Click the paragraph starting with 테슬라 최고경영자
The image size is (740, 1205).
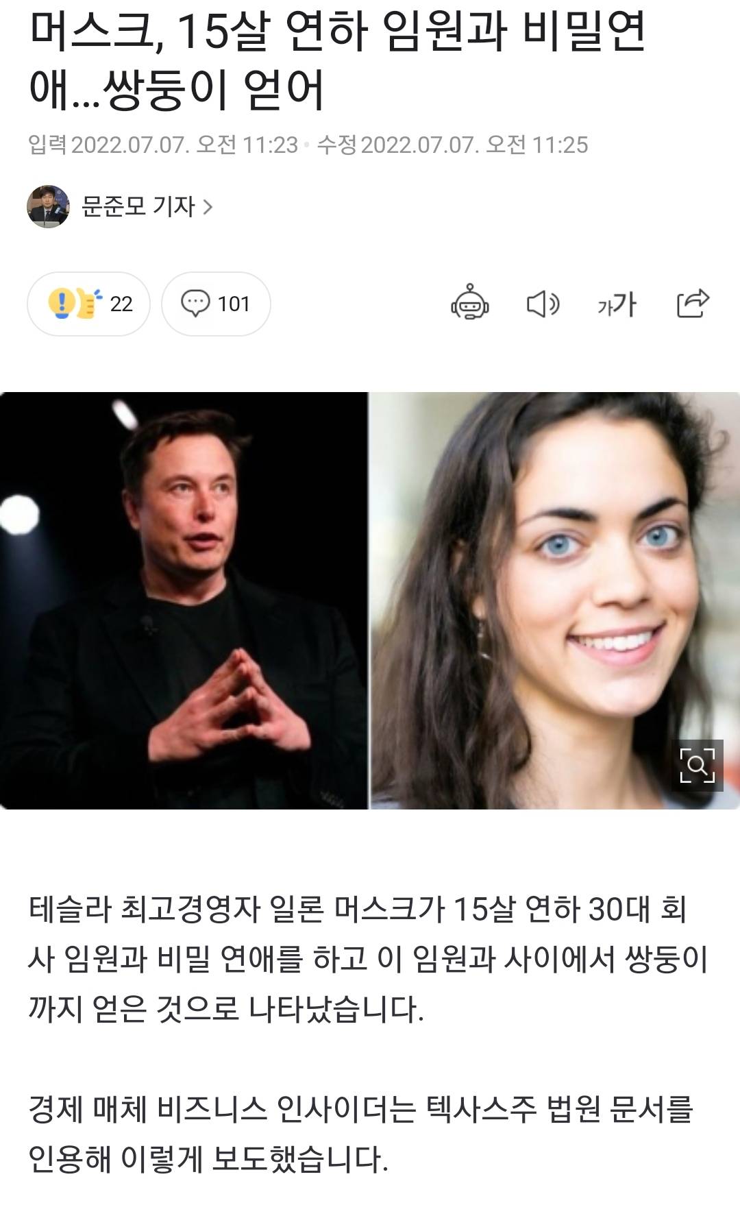pyautogui.click(x=369, y=959)
